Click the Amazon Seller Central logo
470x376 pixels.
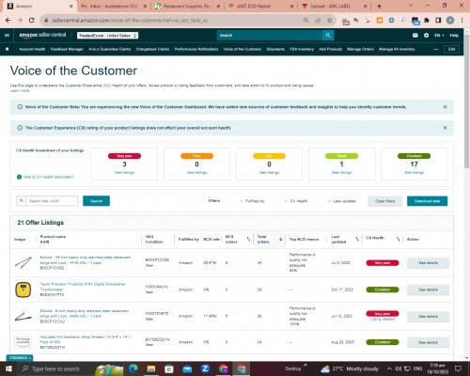[x=42, y=35]
